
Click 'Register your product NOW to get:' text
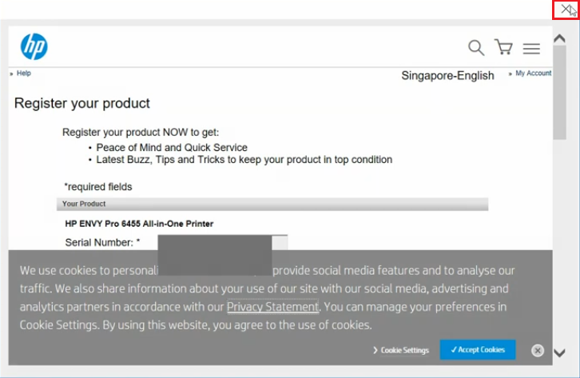(141, 133)
